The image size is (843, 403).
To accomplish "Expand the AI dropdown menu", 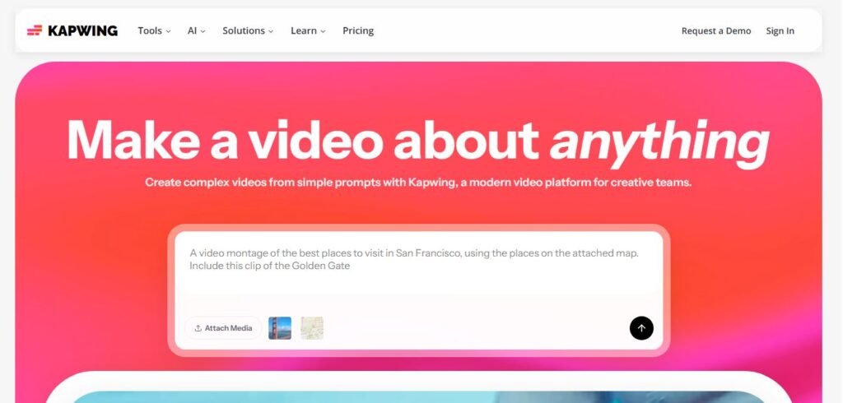I will [x=196, y=30].
